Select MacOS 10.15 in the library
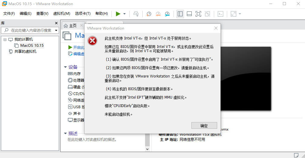 pos(32,46)
